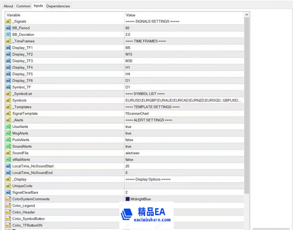This screenshot has height=230, width=293.
Task: Click the icon beside BB_Period variable
Action: [8, 28]
